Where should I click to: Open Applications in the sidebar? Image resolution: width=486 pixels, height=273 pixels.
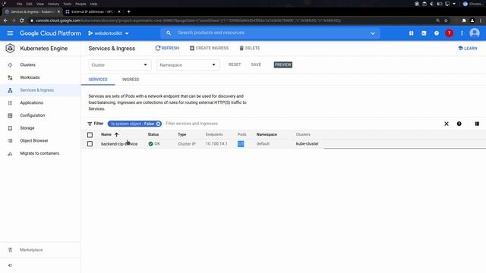(x=31, y=103)
